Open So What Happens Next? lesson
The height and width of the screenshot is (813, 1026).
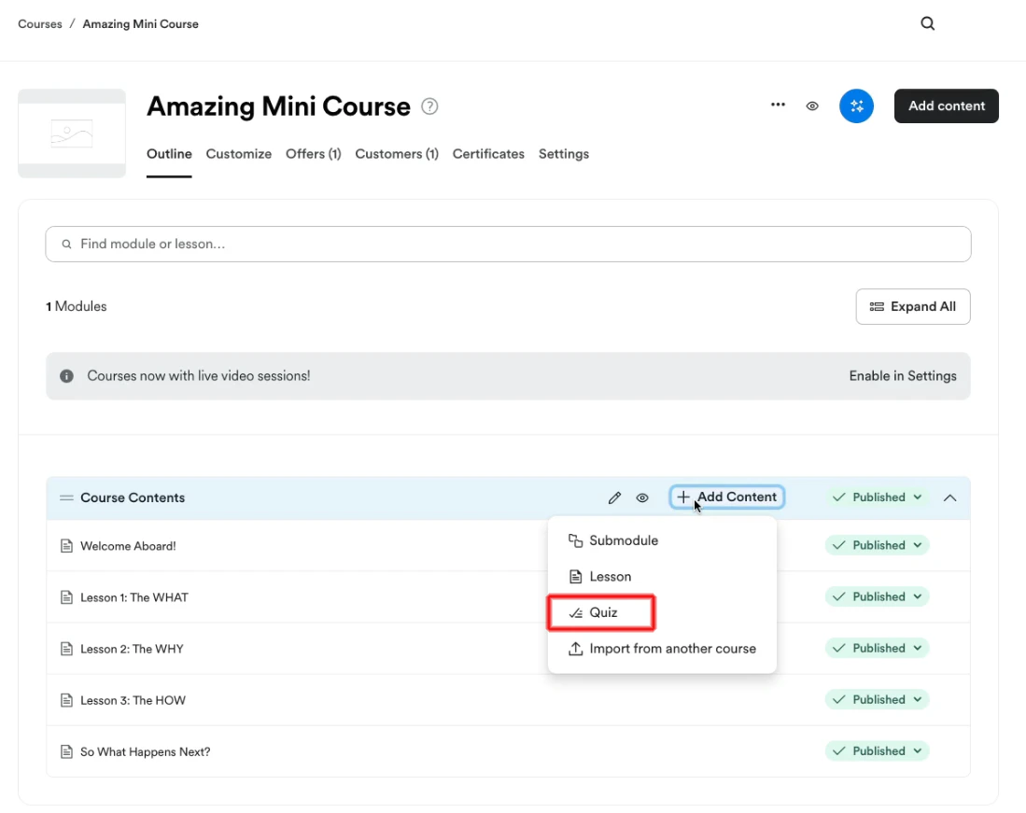[x=146, y=752]
